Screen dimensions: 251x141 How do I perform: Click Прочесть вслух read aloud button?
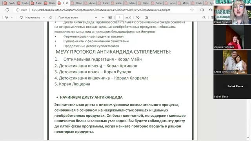coord(68,17)
